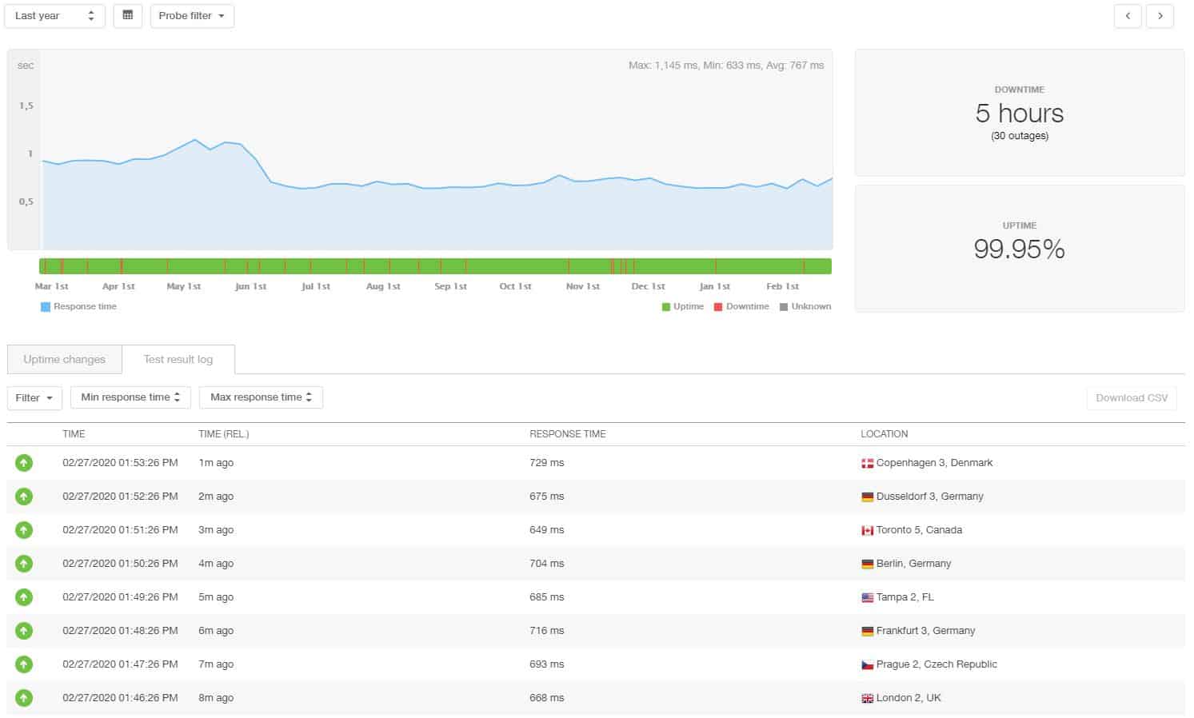Open the Min response time selector
1194x718 pixels.
click(x=130, y=397)
